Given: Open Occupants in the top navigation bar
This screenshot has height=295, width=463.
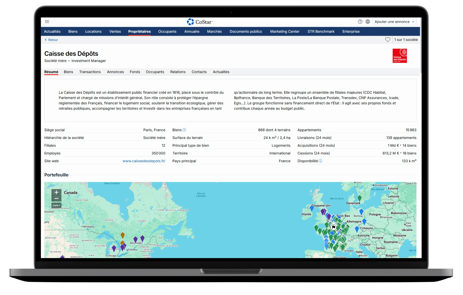Looking at the screenshot, I should tap(167, 32).
